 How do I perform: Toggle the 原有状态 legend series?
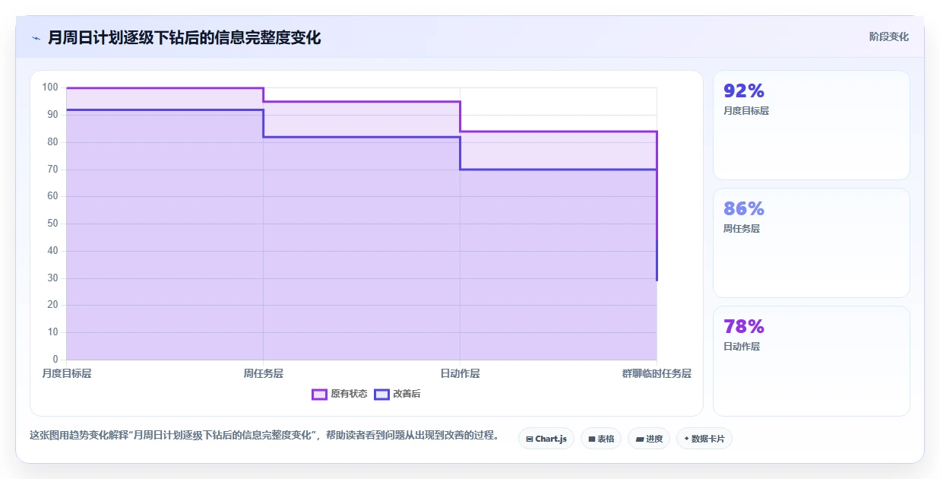coord(340,394)
